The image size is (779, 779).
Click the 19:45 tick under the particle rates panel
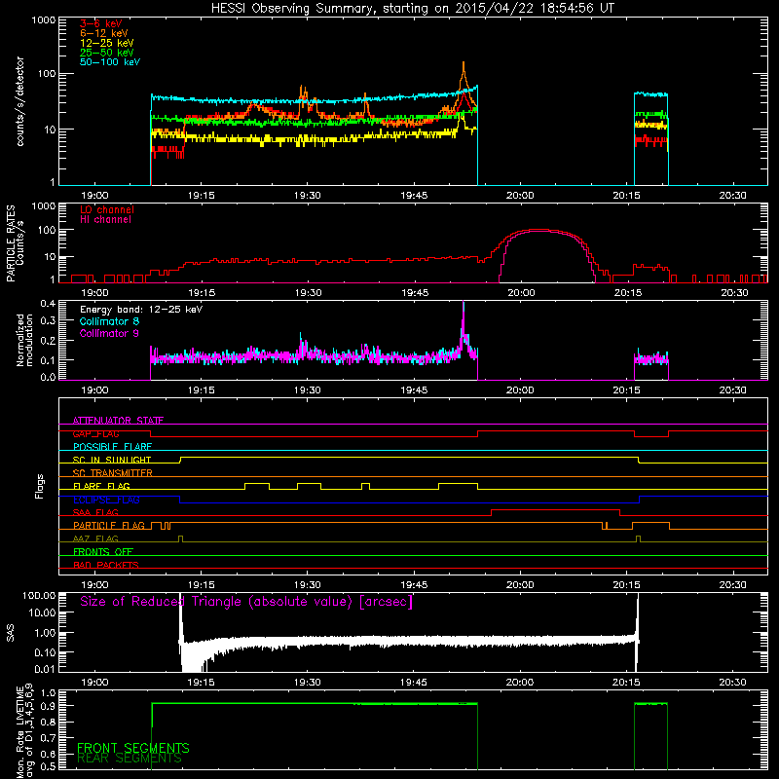tap(415, 293)
